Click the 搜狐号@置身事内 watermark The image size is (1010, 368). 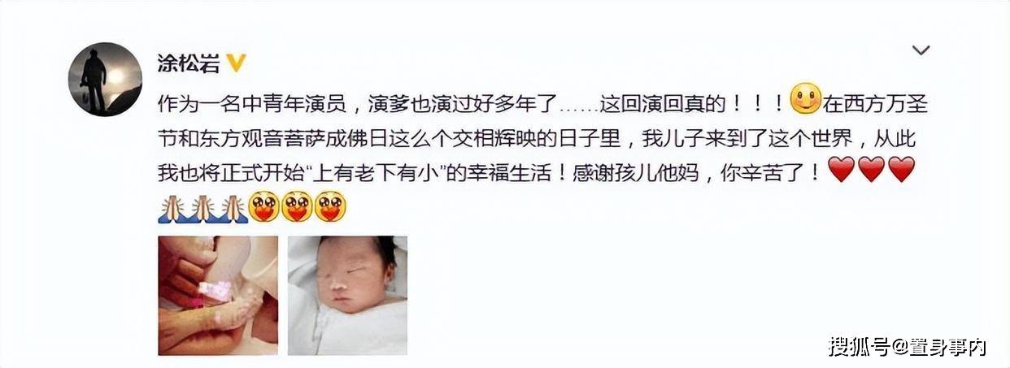pyautogui.click(x=908, y=347)
